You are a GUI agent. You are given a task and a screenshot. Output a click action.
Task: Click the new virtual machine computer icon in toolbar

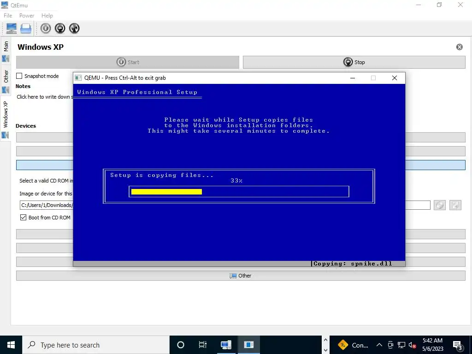tap(12, 28)
